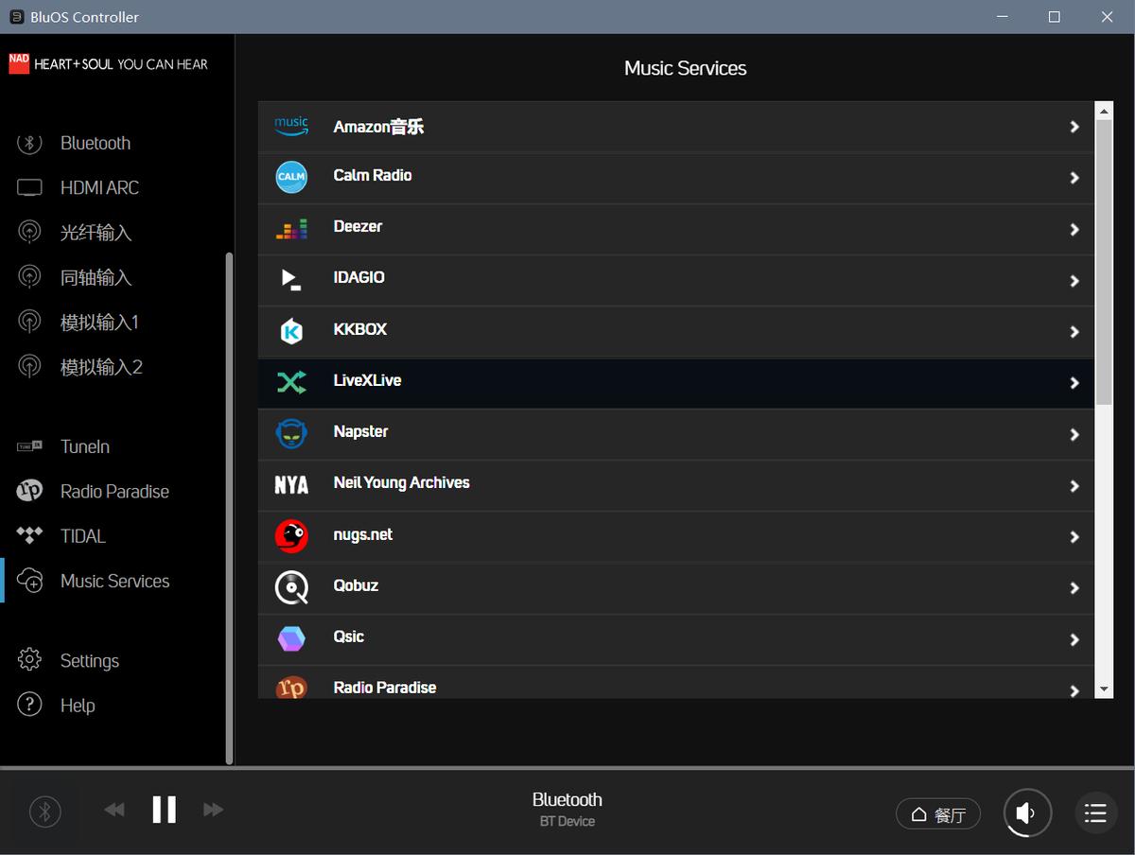
Task: Click the 同轴输入 input icon
Action: (x=29, y=277)
